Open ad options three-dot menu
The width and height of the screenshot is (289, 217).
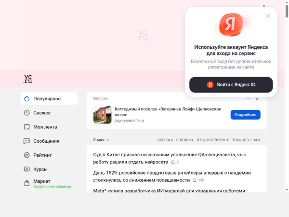(248, 99)
